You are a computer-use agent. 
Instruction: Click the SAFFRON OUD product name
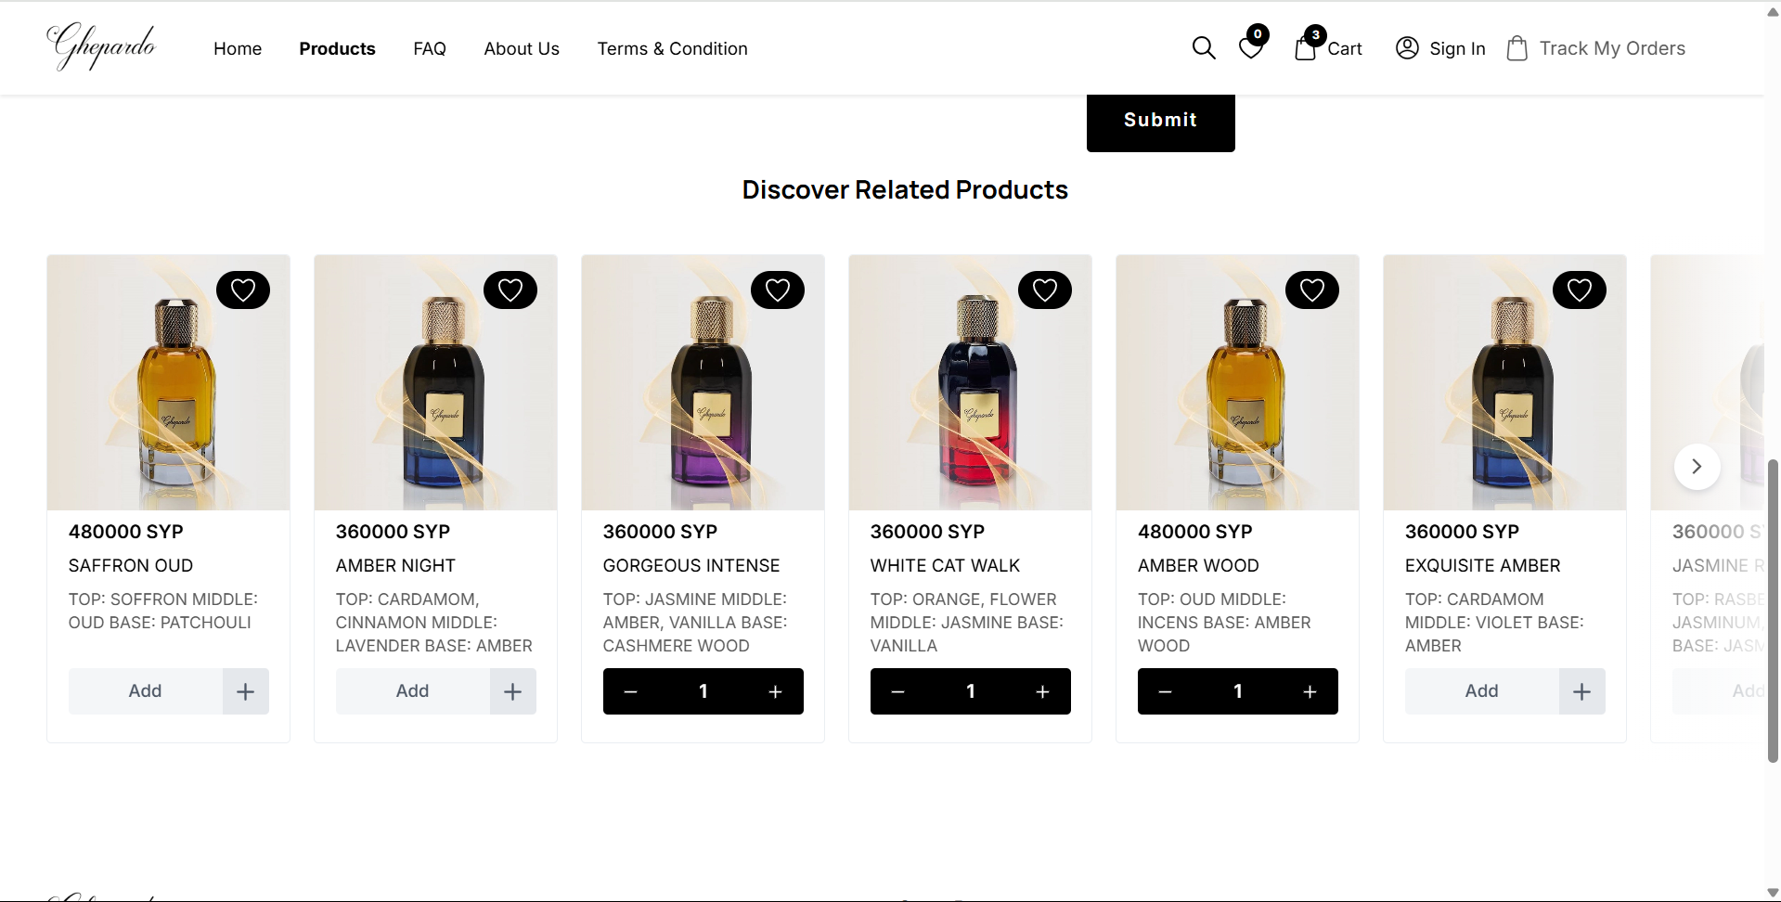(131, 565)
